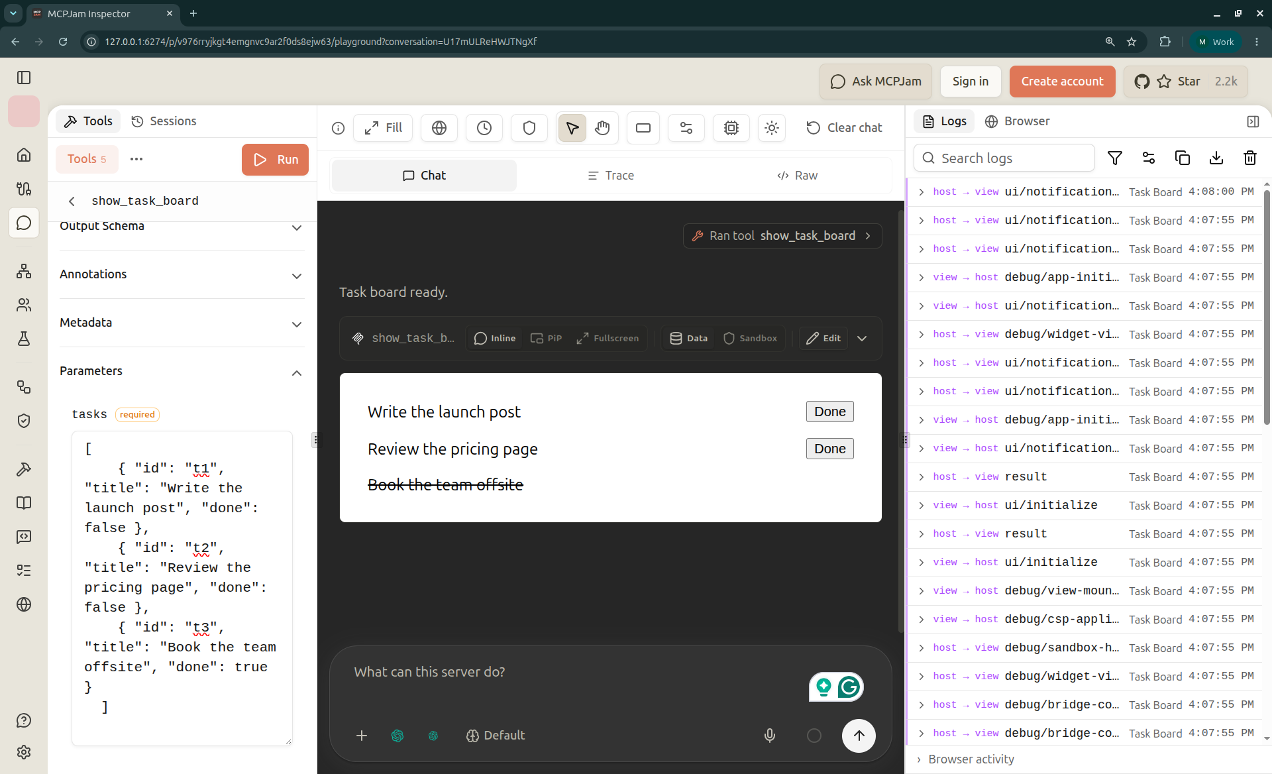Viewport: 1272px width, 774px height.
Task: Click Clear chat
Action: tap(845, 128)
